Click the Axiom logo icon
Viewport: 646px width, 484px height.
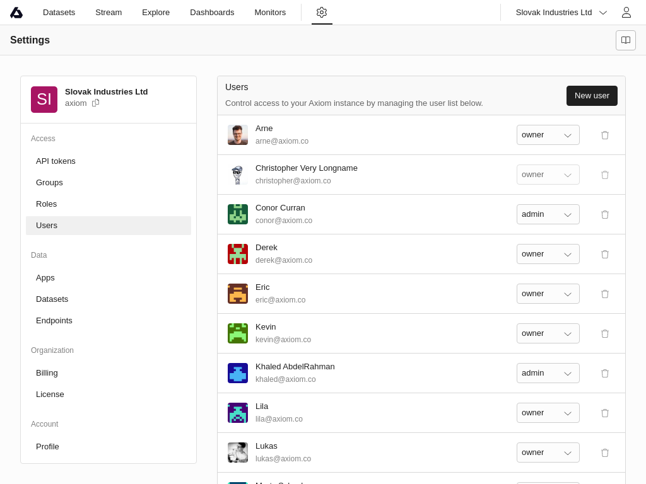coord(16,13)
